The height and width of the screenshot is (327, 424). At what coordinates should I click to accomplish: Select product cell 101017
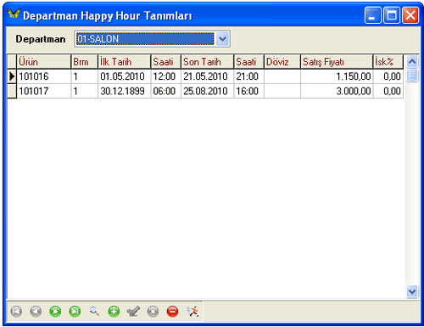(44, 91)
